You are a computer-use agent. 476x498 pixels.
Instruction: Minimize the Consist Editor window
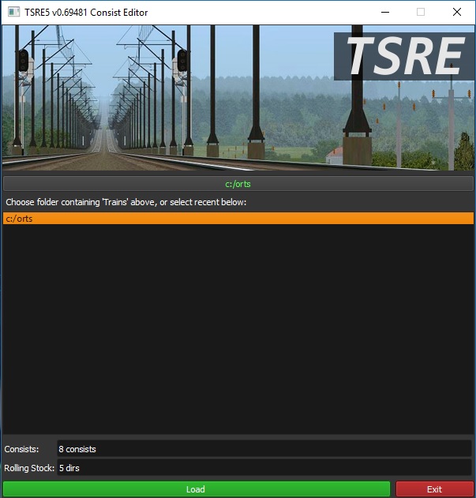(x=384, y=12)
